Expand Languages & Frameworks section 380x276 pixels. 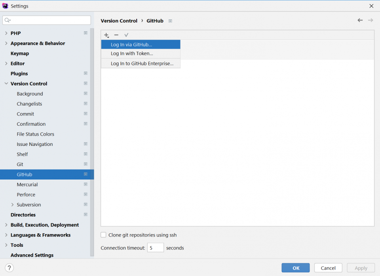[x=6, y=235]
